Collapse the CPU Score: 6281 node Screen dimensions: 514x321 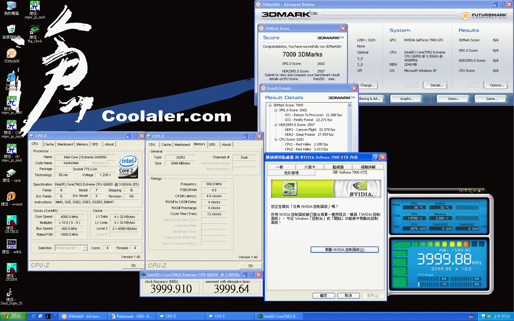276,139
